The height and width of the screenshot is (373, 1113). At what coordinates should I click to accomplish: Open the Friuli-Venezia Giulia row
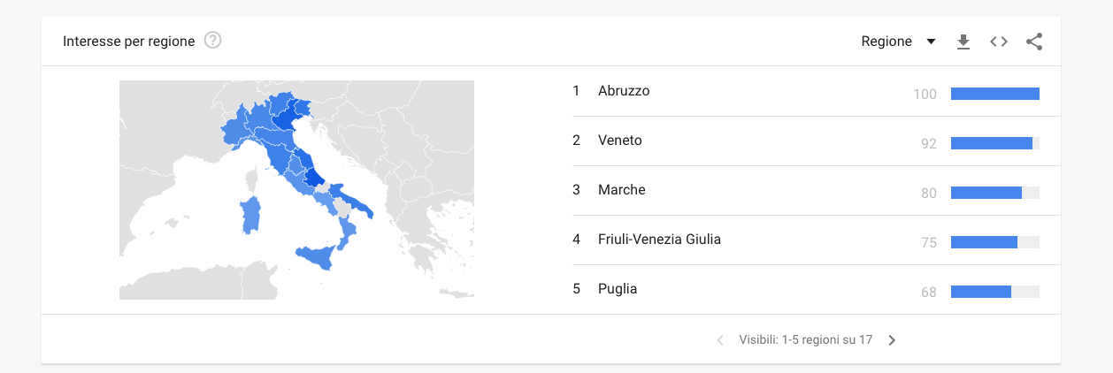(x=806, y=240)
